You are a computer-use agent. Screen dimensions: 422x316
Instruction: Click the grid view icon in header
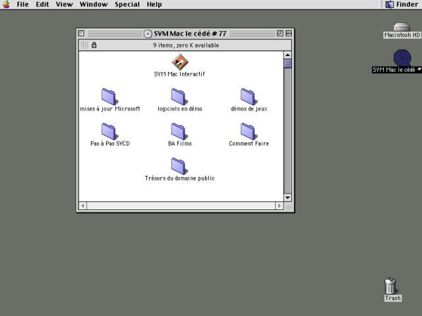84,45
